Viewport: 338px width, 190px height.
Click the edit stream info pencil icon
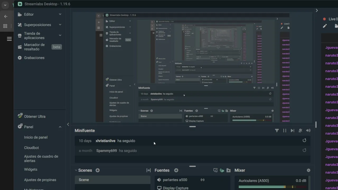pyautogui.click(x=325, y=26)
